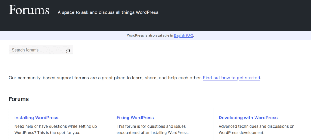
Task: Open the Installing WordPress forum
Action: [36, 118]
